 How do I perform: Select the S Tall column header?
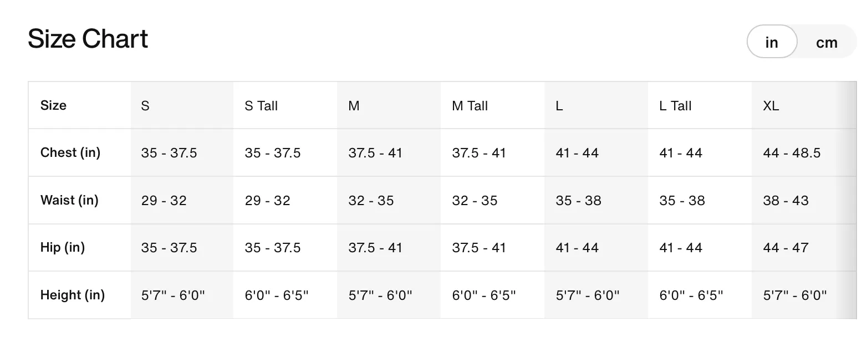coord(261,105)
